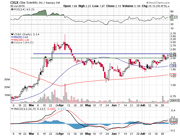Click the 0.75 price axis label
Image resolution: width=180 pixels, height=136 pixels.
coord(173,96)
